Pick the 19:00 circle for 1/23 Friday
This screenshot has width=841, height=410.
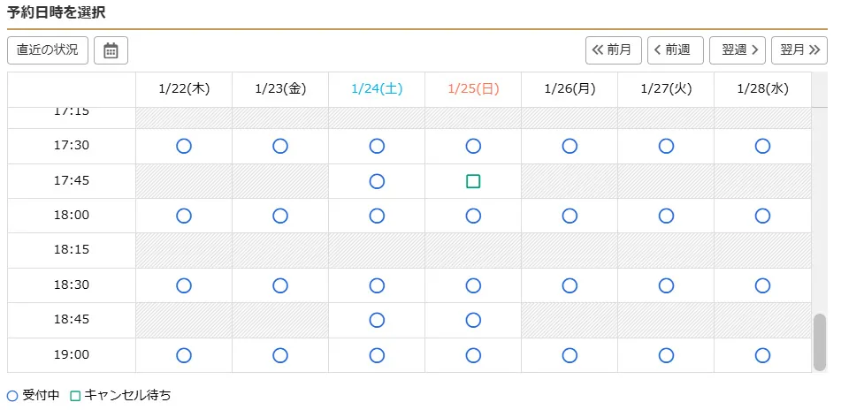280,355
